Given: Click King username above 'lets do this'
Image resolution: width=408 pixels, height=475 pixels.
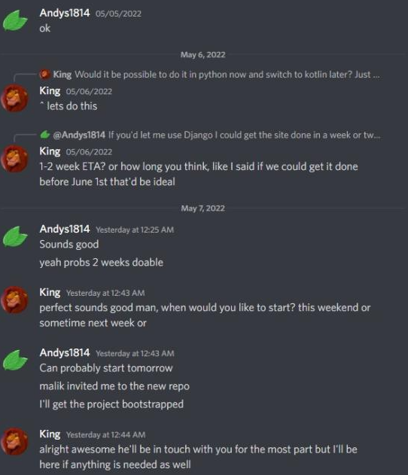Looking at the screenshot, I should [50, 91].
